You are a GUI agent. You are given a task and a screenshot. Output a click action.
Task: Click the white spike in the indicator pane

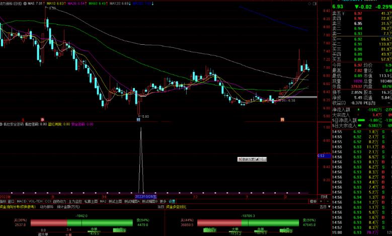tap(141, 160)
